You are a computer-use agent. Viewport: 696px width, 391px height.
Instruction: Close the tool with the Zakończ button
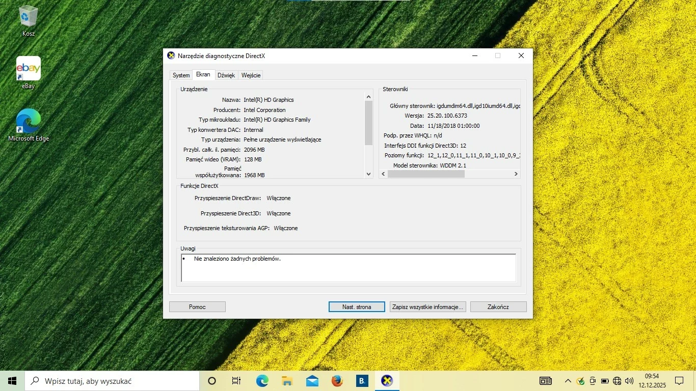(498, 306)
